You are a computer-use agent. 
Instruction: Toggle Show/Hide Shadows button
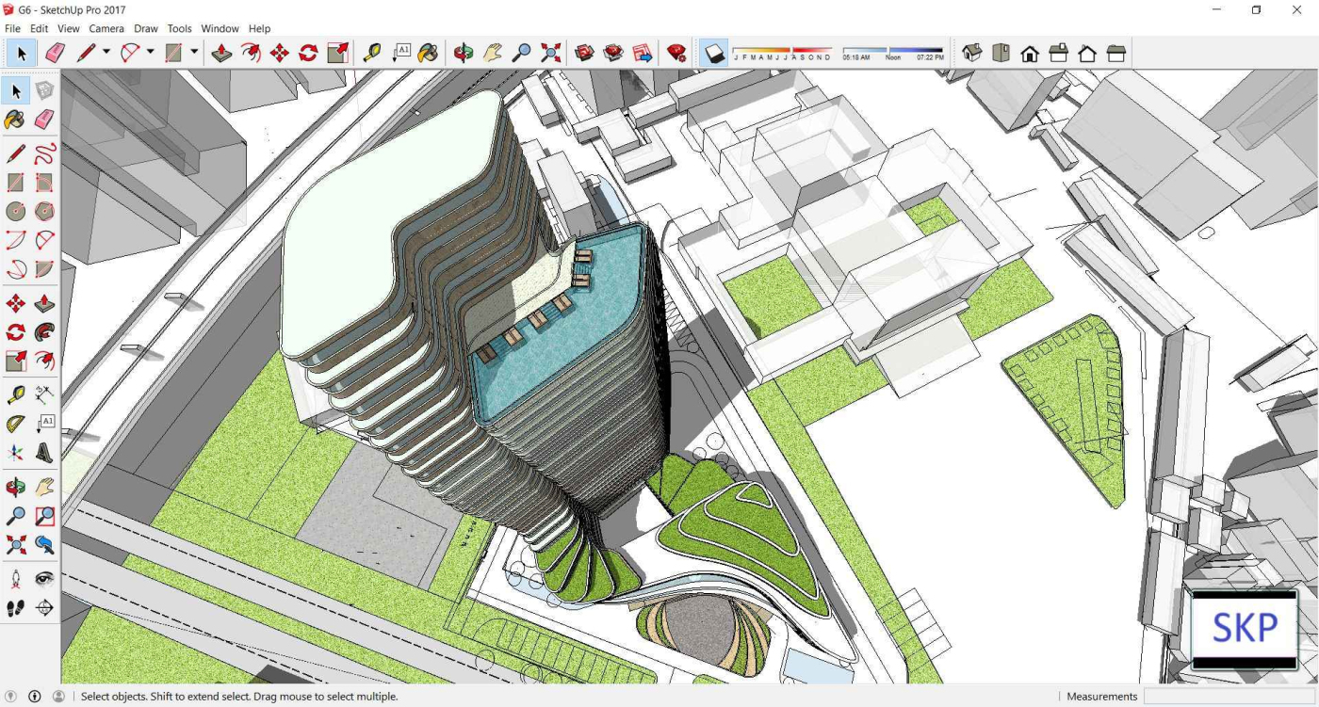(x=715, y=54)
